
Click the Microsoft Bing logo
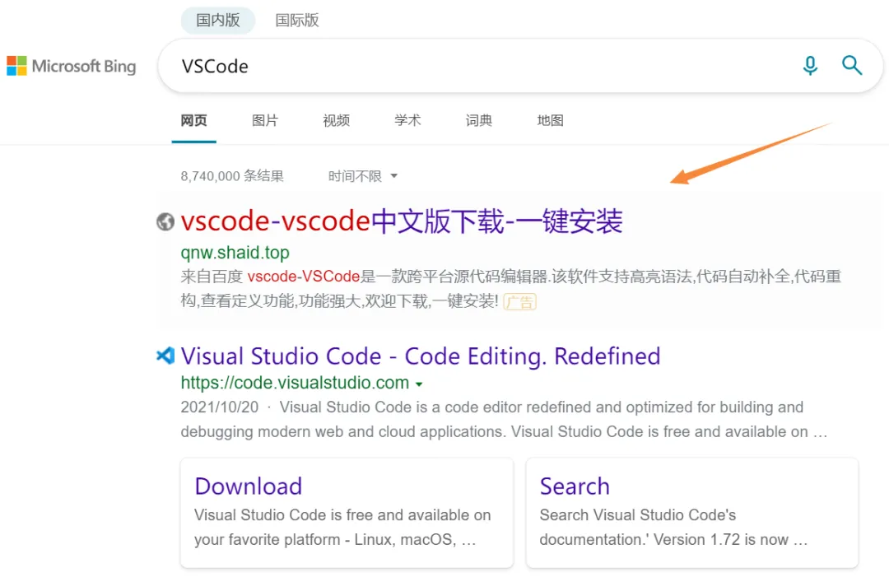(x=72, y=66)
